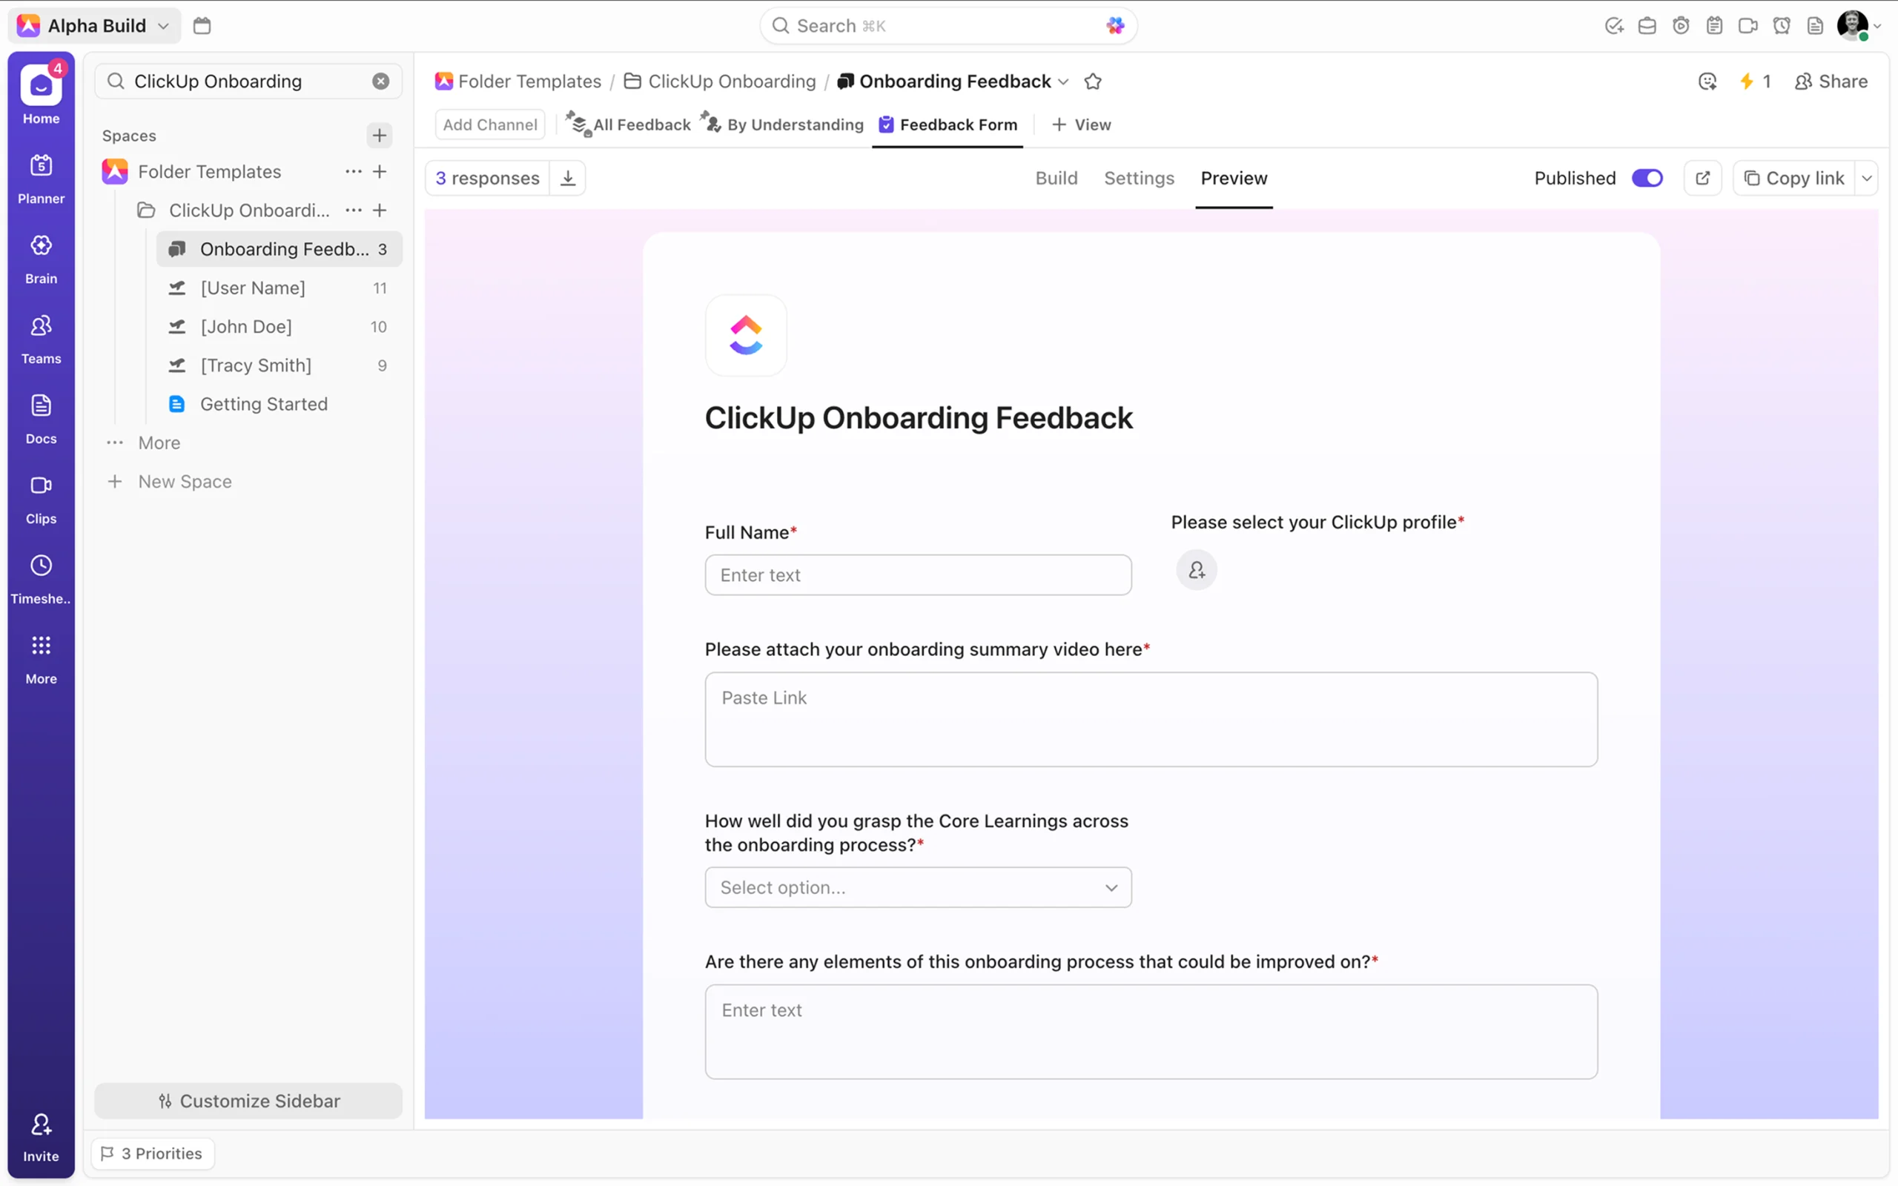Click the Customize Sidebar button
1898x1186 pixels.
click(248, 1101)
